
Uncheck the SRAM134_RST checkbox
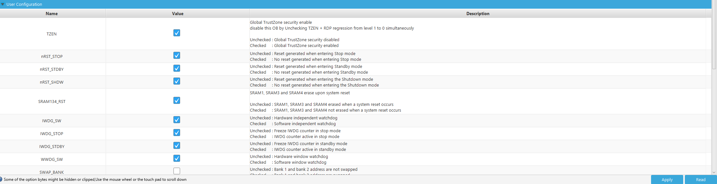pyautogui.click(x=177, y=100)
